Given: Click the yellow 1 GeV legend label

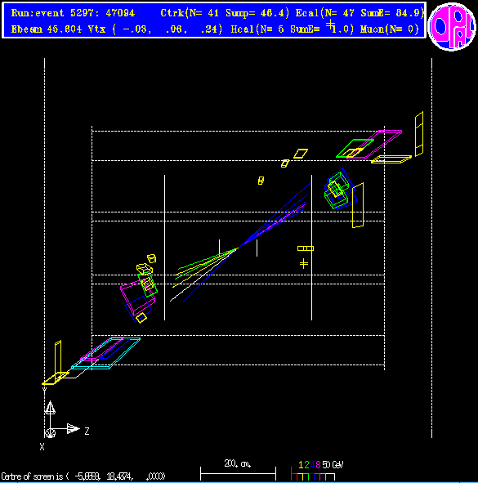Looking at the screenshot, I should (301, 465).
